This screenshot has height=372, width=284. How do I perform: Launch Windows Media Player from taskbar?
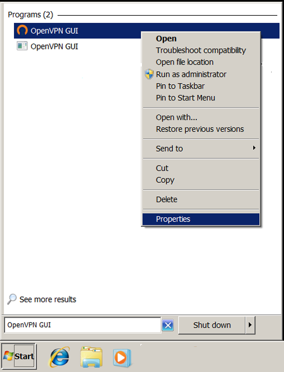(x=121, y=358)
